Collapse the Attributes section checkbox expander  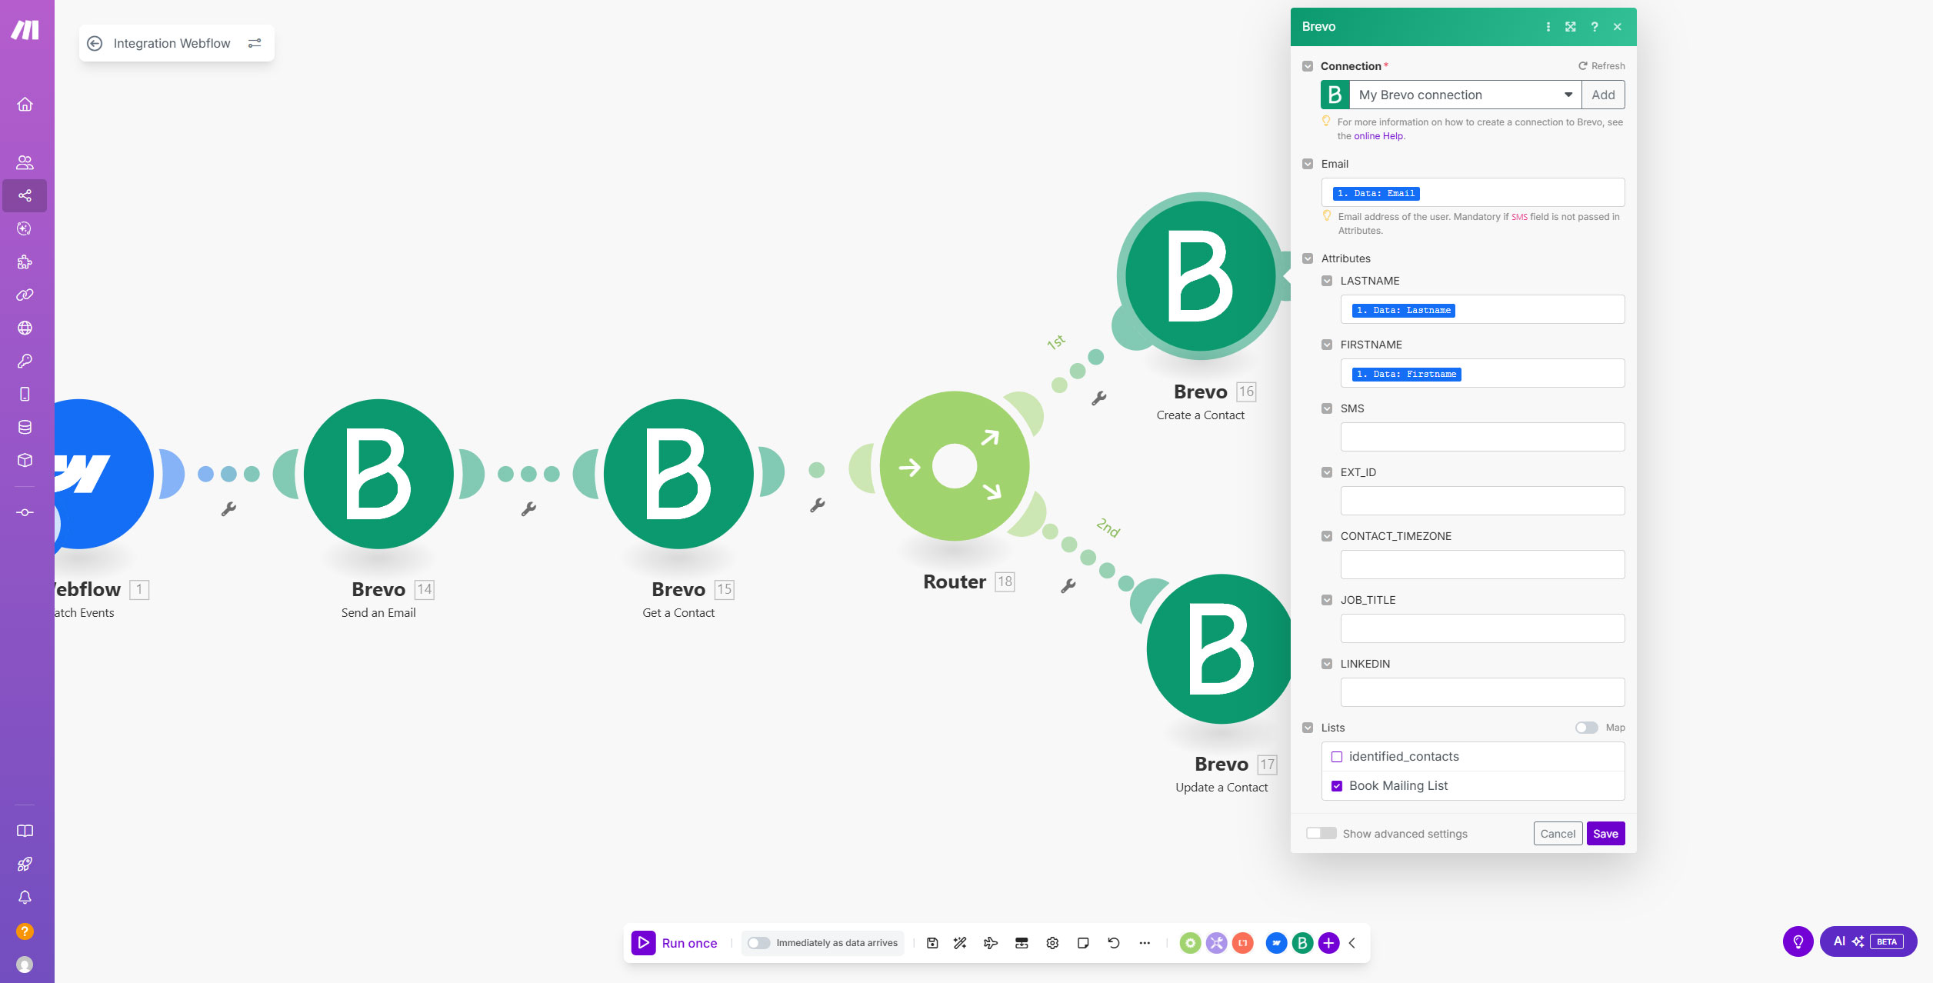[x=1308, y=258]
